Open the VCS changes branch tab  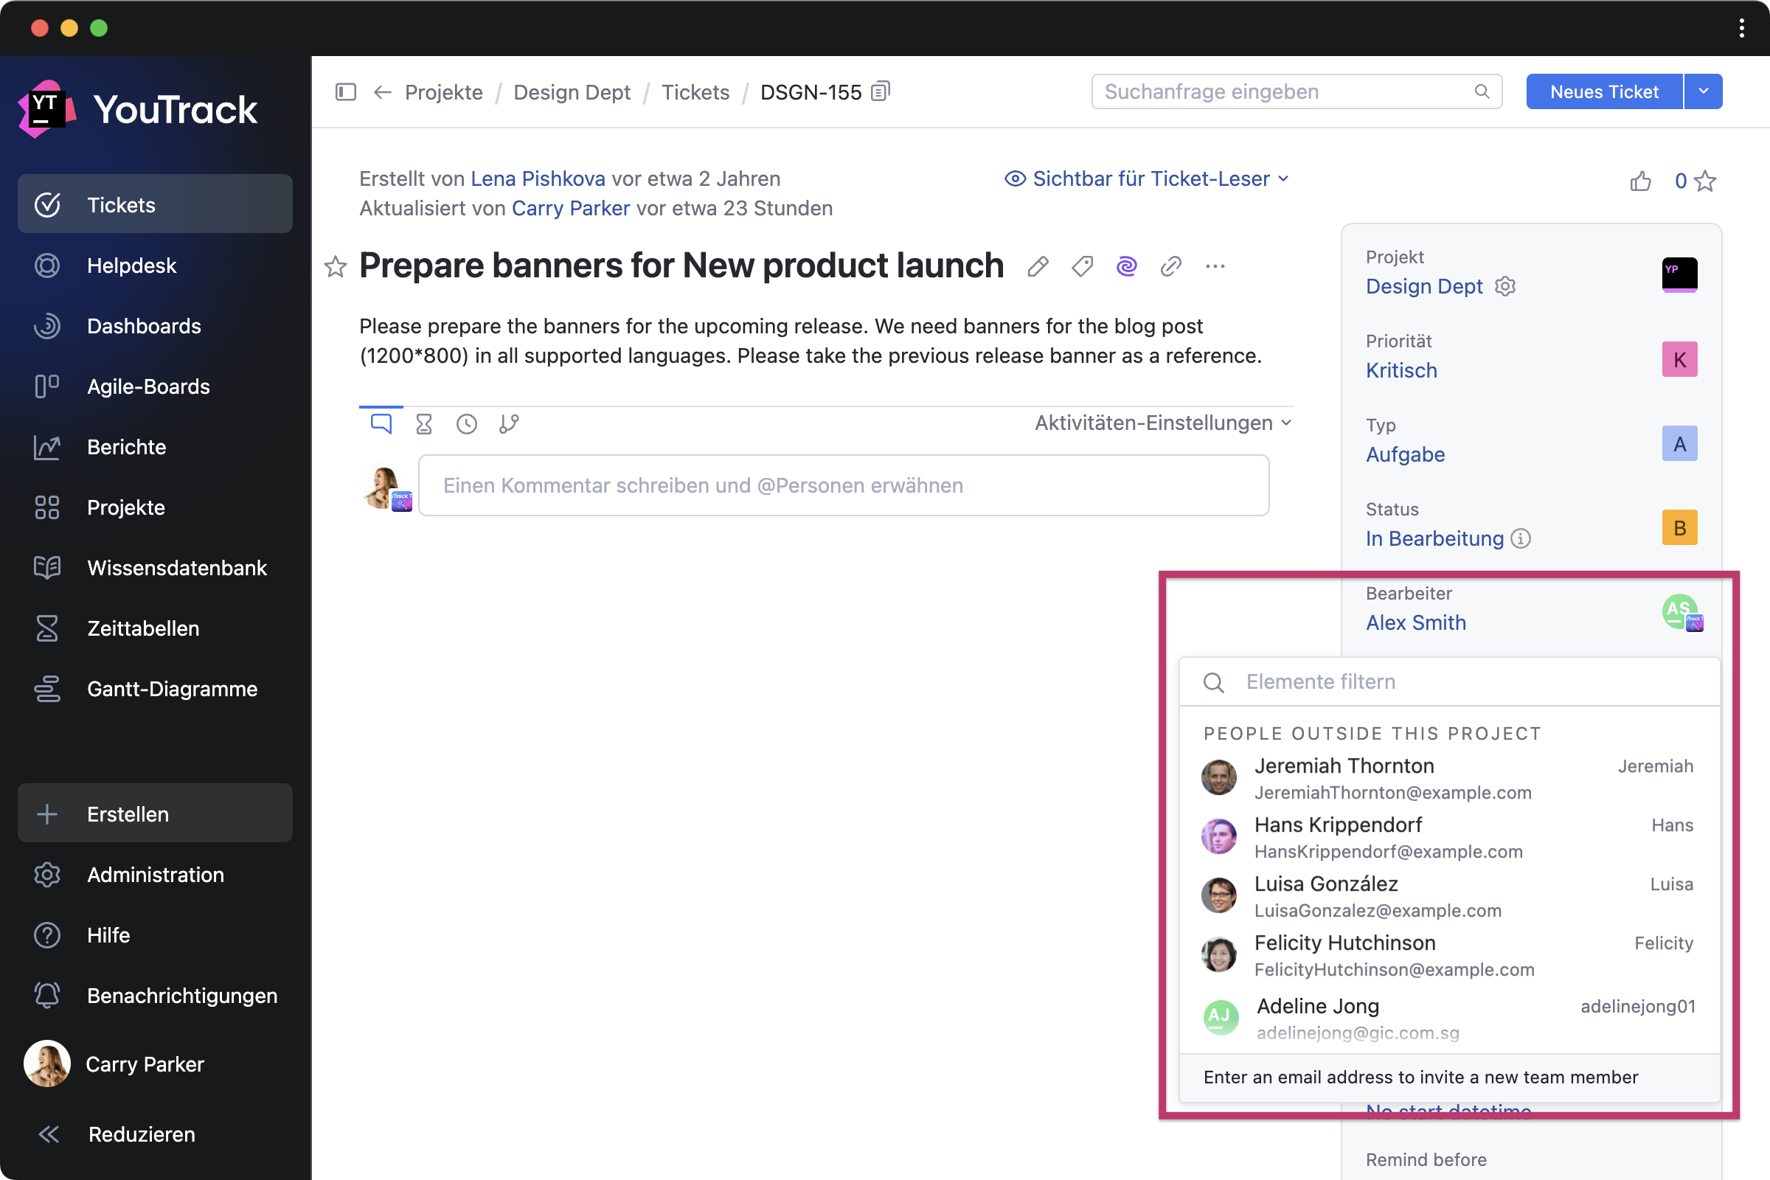(x=510, y=423)
